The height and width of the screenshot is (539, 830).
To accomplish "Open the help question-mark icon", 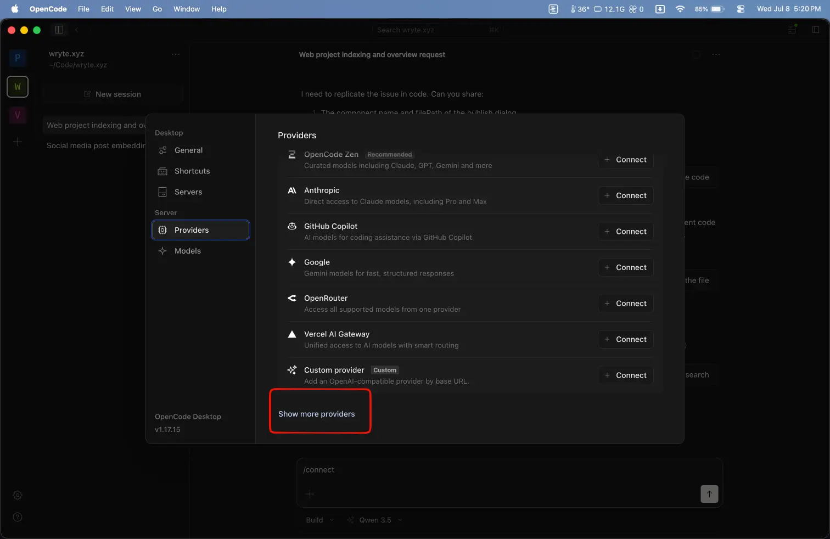I will (x=18, y=517).
